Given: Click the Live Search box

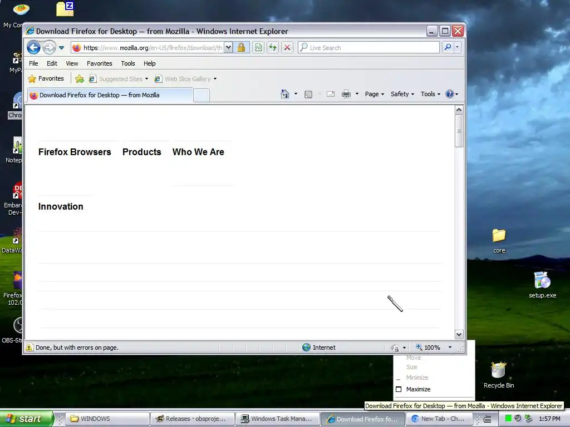Looking at the screenshot, I should pyautogui.click(x=368, y=48).
